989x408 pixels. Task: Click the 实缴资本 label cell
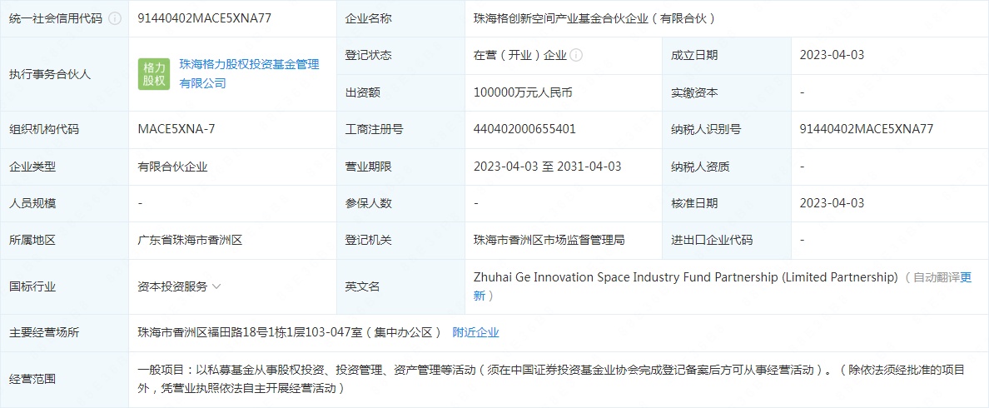click(727, 92)
